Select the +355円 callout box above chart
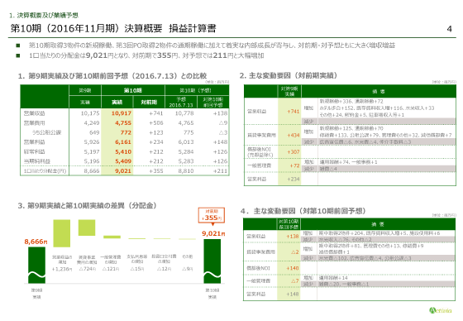This screenshot has width=463, height=321. (212, 215)
